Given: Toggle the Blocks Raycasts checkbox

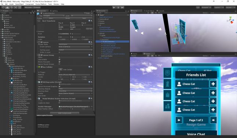Looking at the screenshot, I should pyautogui.click(x=59, y=62).
